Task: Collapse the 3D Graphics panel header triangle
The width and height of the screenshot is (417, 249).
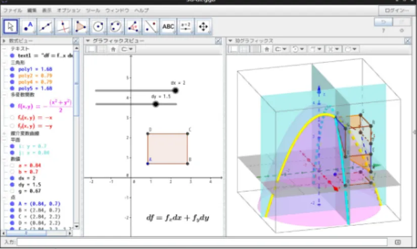Action: (230, 41)
